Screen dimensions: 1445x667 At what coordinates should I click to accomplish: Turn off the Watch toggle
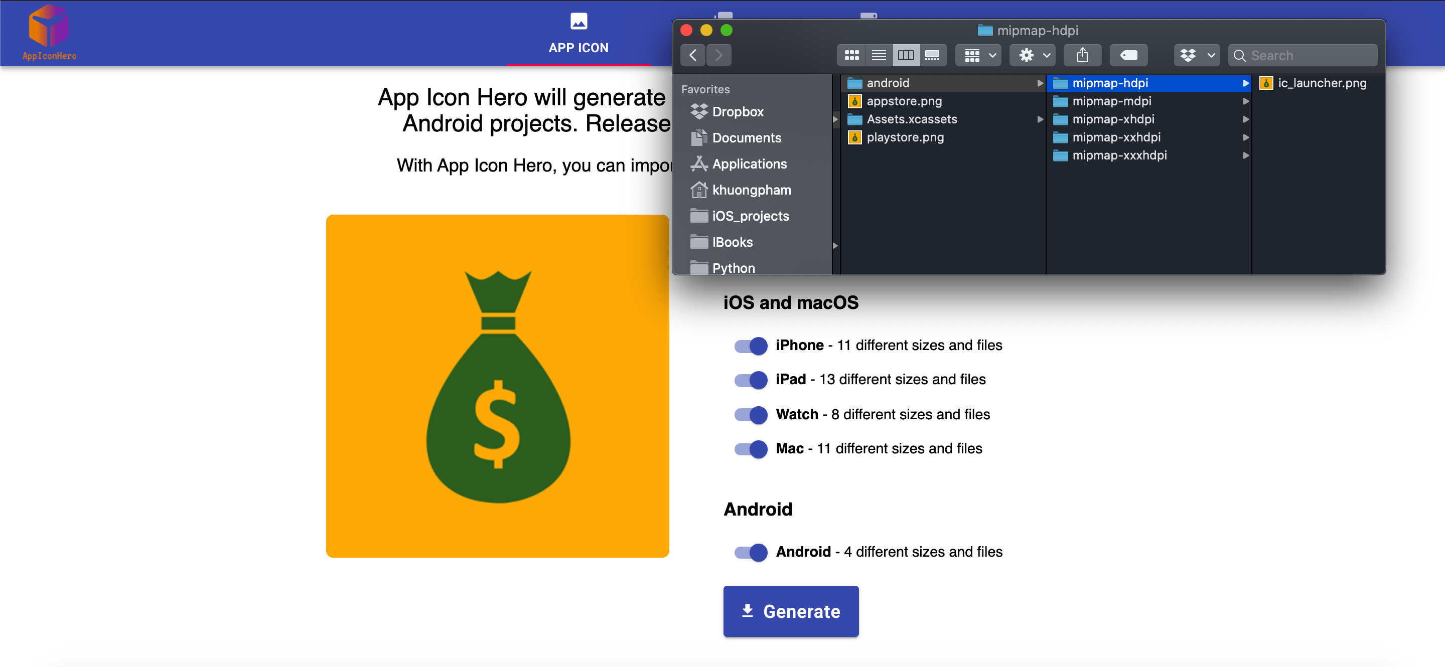750,415
